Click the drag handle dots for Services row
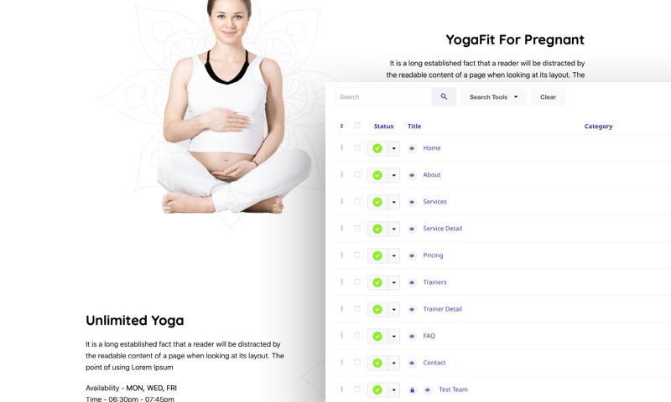Screen dimensions: 671x402 click(x=341, y=201)
